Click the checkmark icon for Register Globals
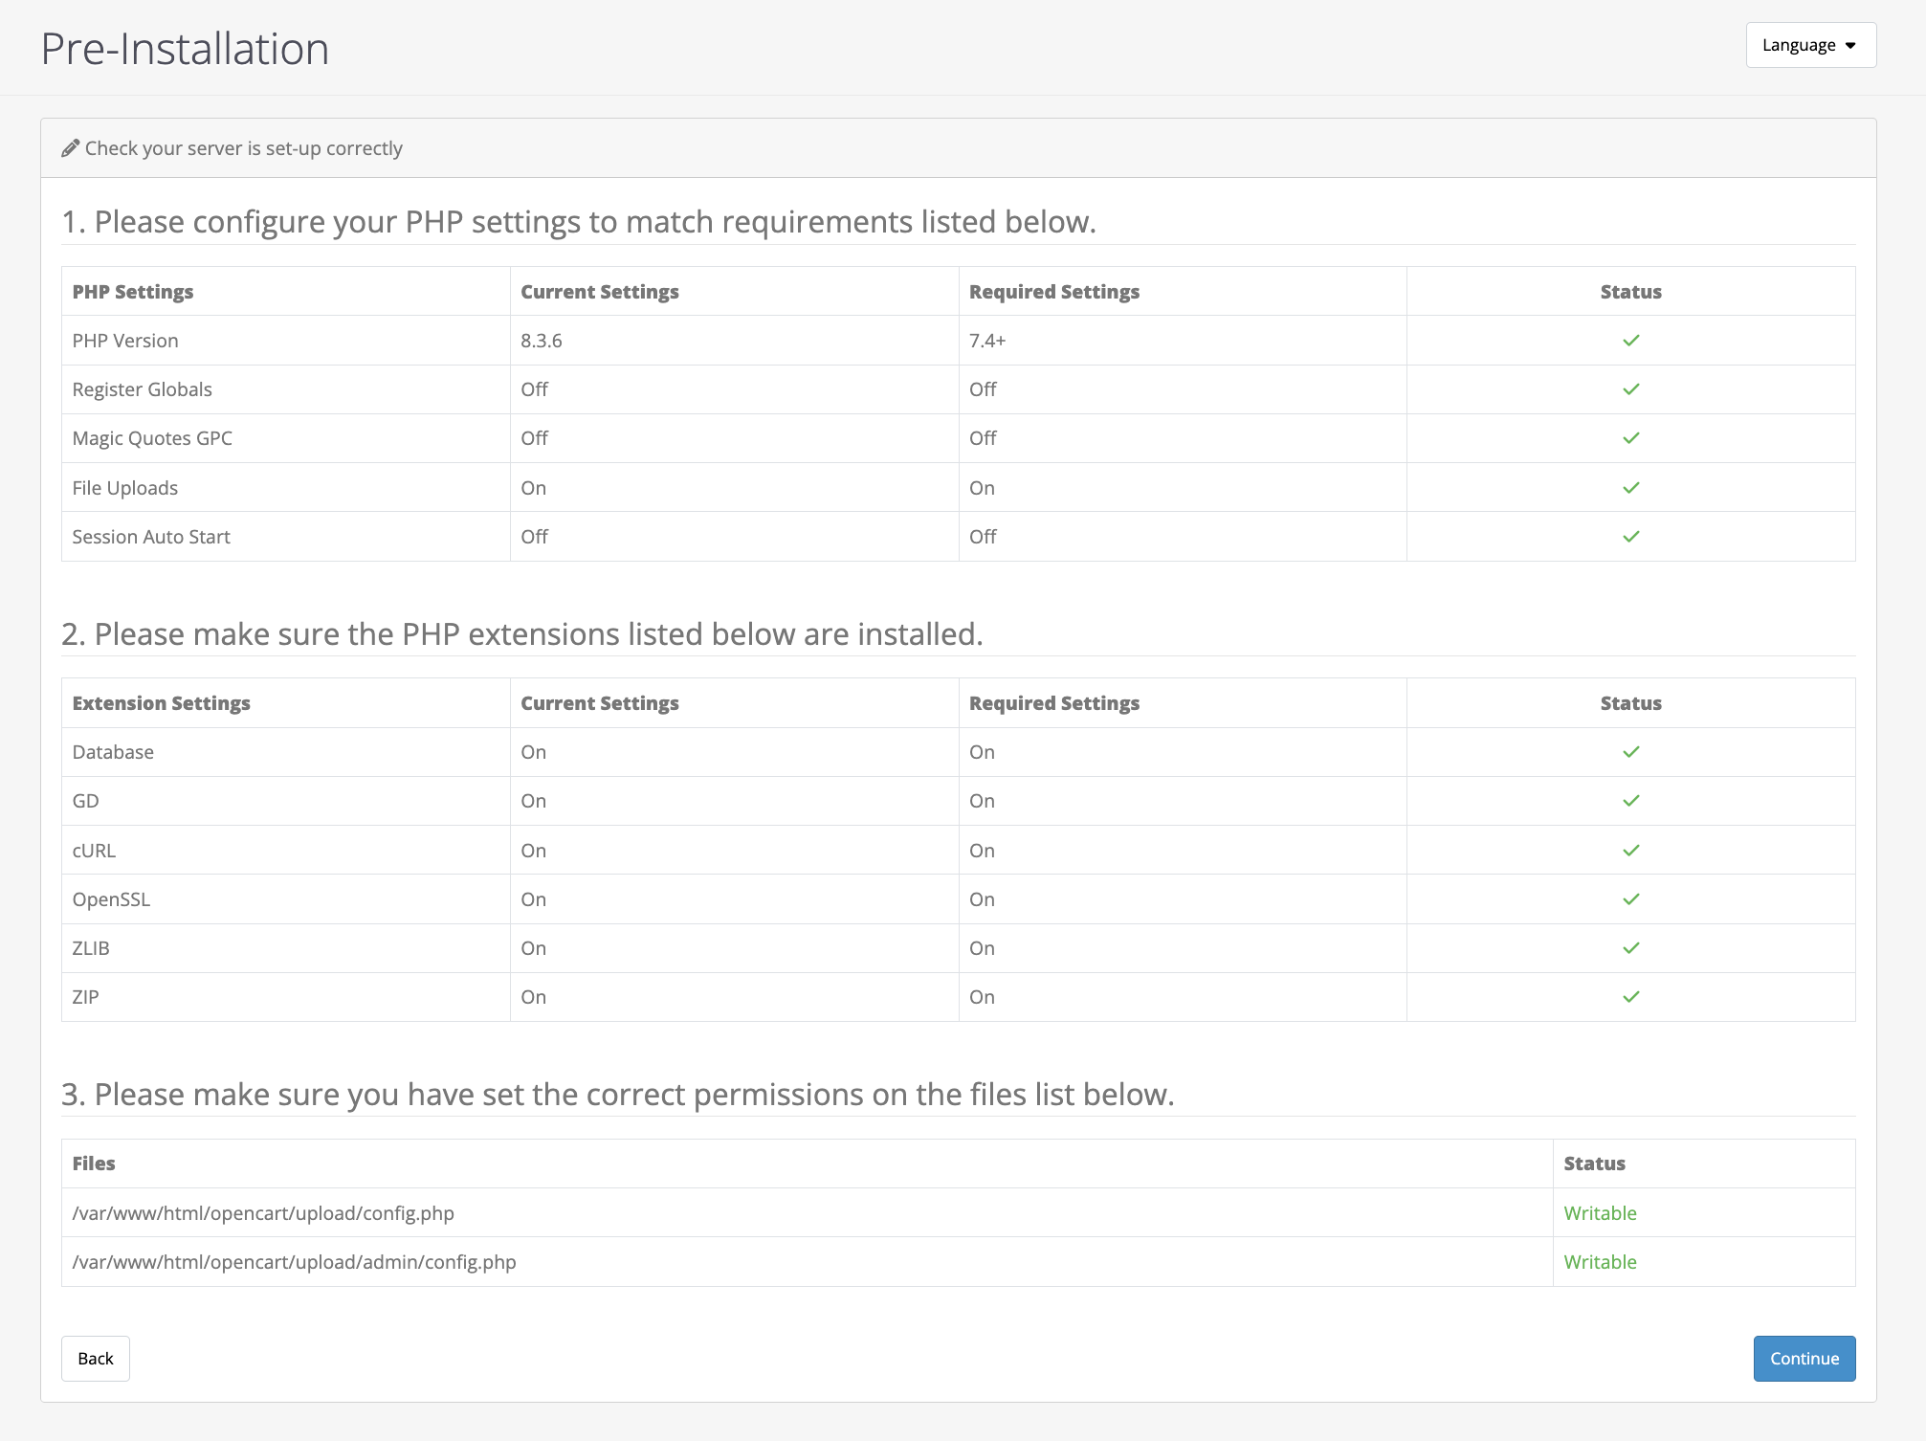Viewport: 1926px width, 1441px height. click(1630, 389)
